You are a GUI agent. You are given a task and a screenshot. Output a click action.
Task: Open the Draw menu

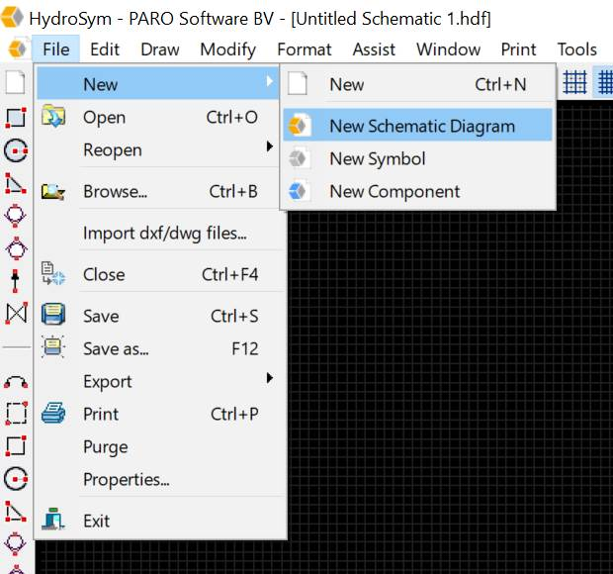tap(160, 49)
